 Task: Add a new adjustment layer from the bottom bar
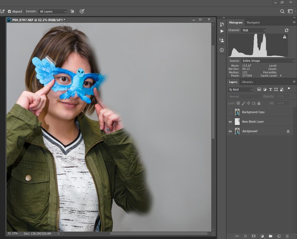262,236
